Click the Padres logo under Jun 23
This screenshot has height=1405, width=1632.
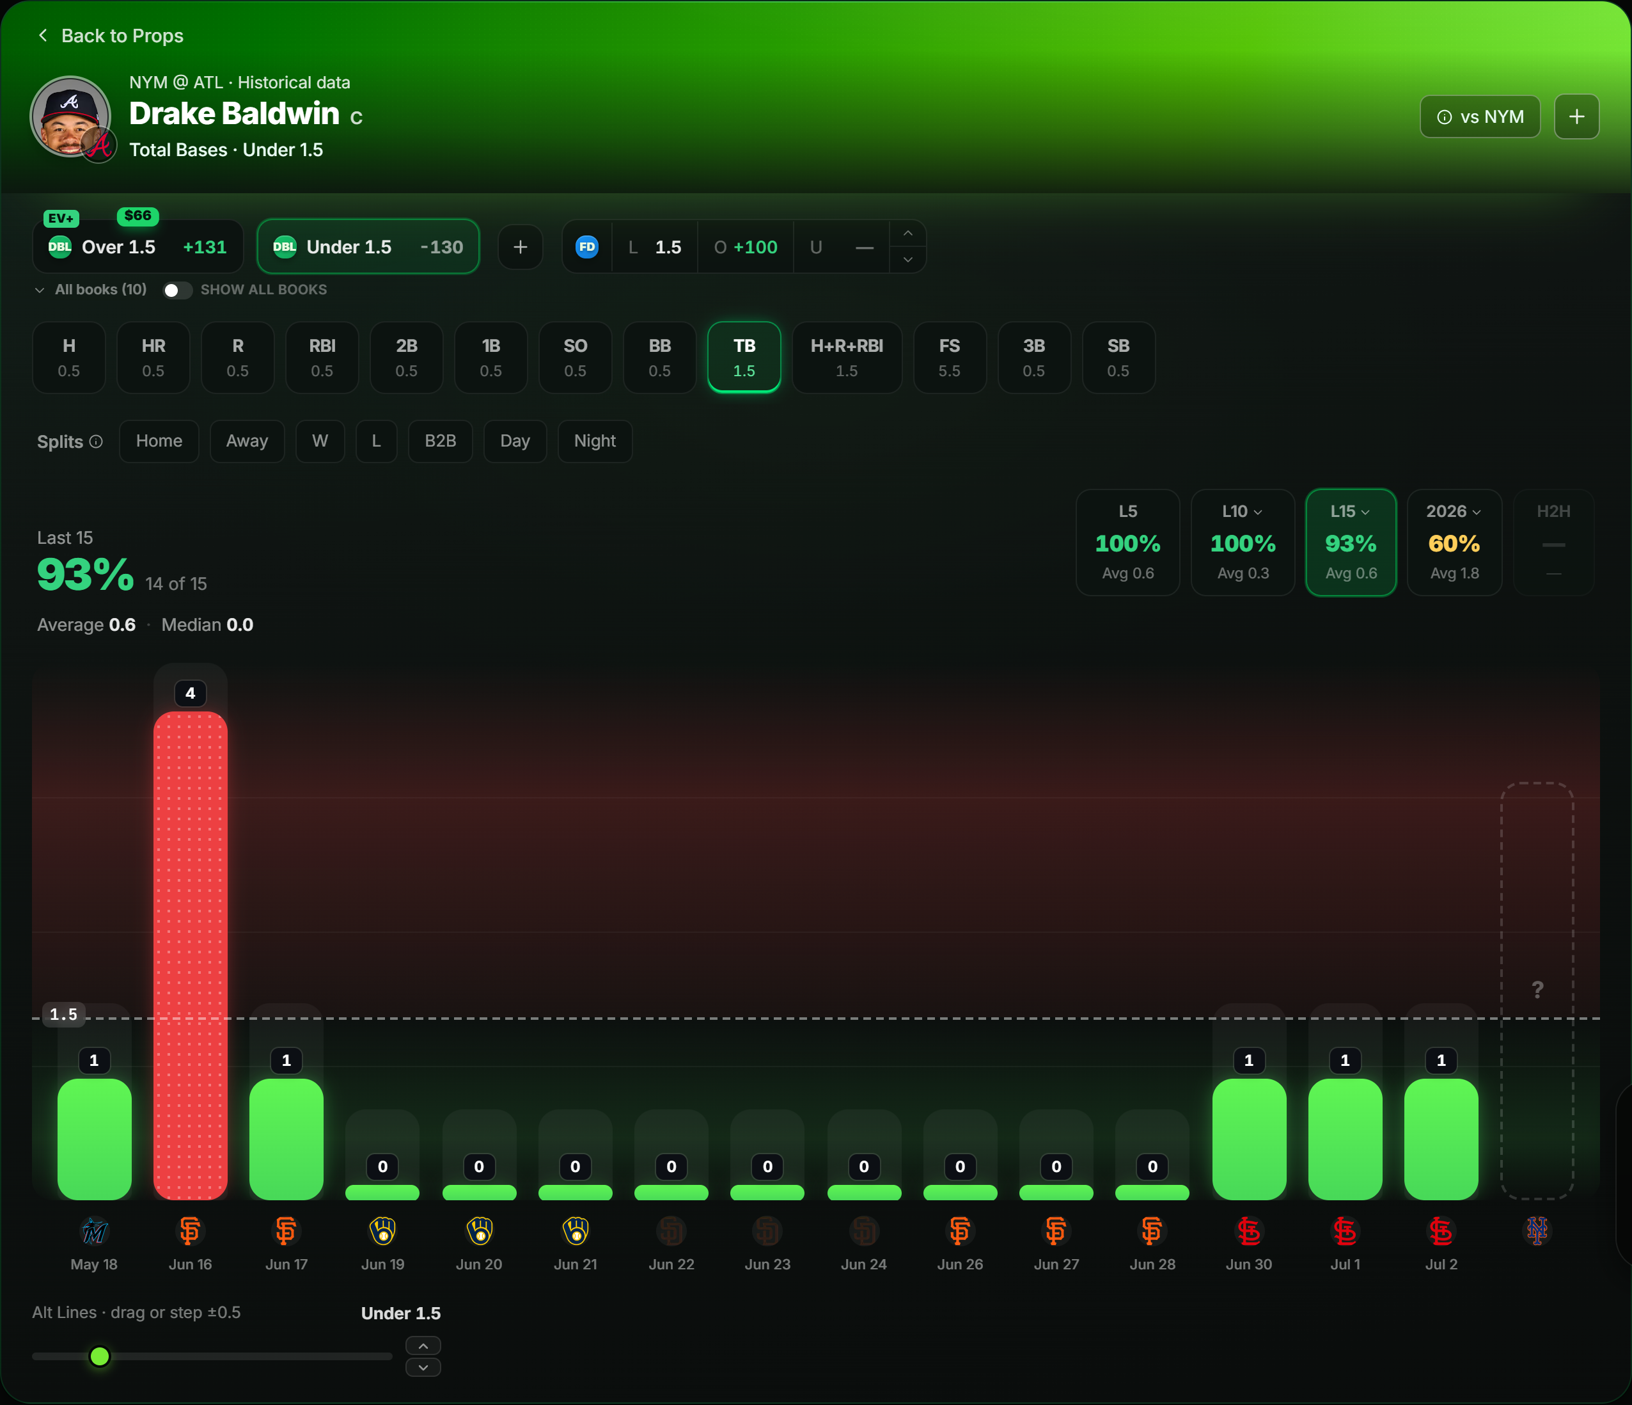[768, 1231]
